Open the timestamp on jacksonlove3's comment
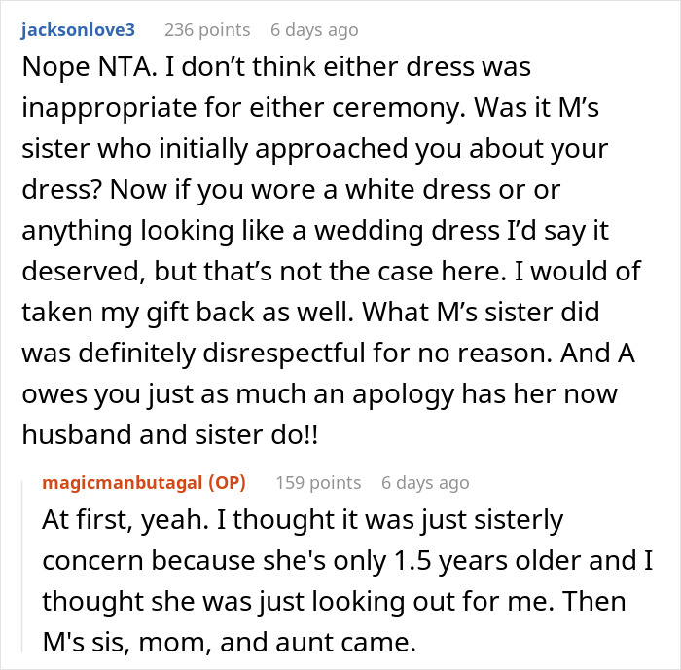Screen dimensions: 681x670 pyautogui.click(x=314, y=30)
